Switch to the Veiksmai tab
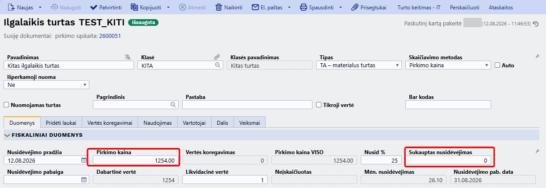 (x=250, y=123)
